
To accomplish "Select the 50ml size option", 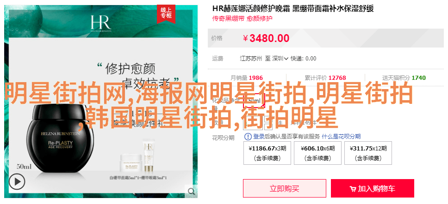I will 254,100.
